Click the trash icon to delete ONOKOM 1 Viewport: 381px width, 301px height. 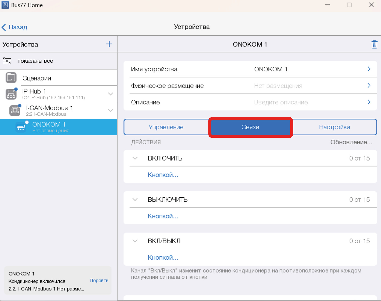pyautogui.click(x=374, y=44)
